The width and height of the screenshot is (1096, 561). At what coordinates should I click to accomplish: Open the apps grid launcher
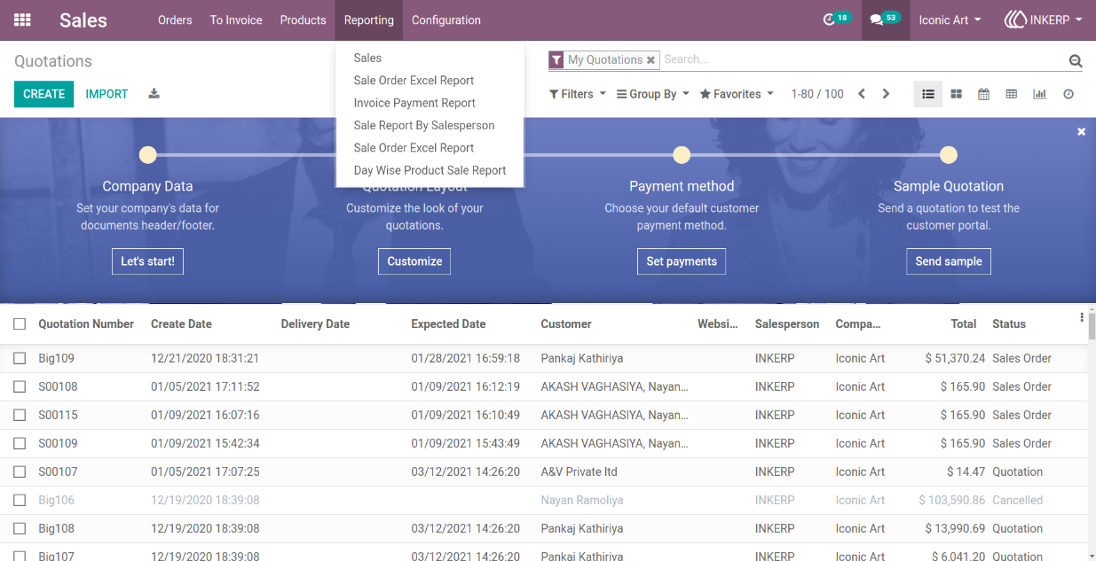22,19
